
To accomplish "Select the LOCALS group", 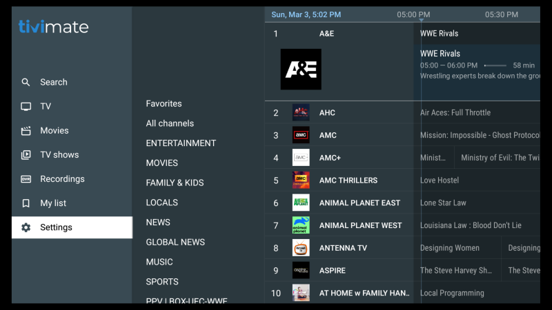I will 162,203.
